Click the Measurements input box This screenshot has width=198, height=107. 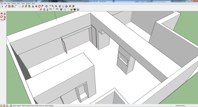191,106
